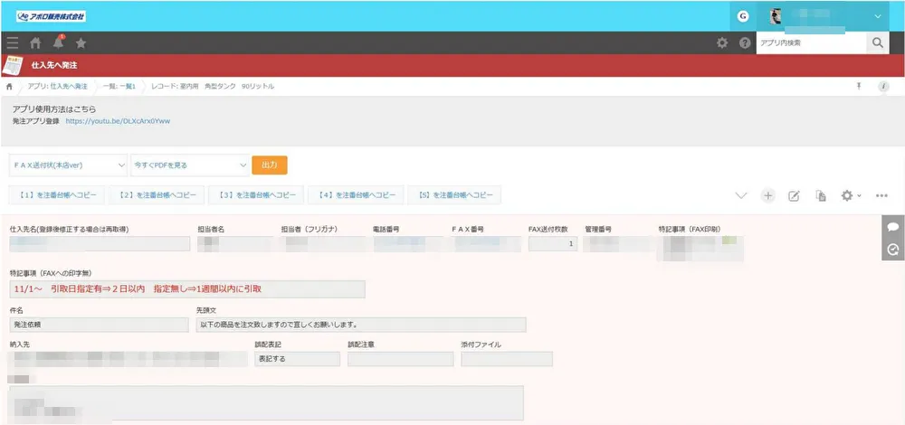Open notifications bell icon

click(59, 42)
